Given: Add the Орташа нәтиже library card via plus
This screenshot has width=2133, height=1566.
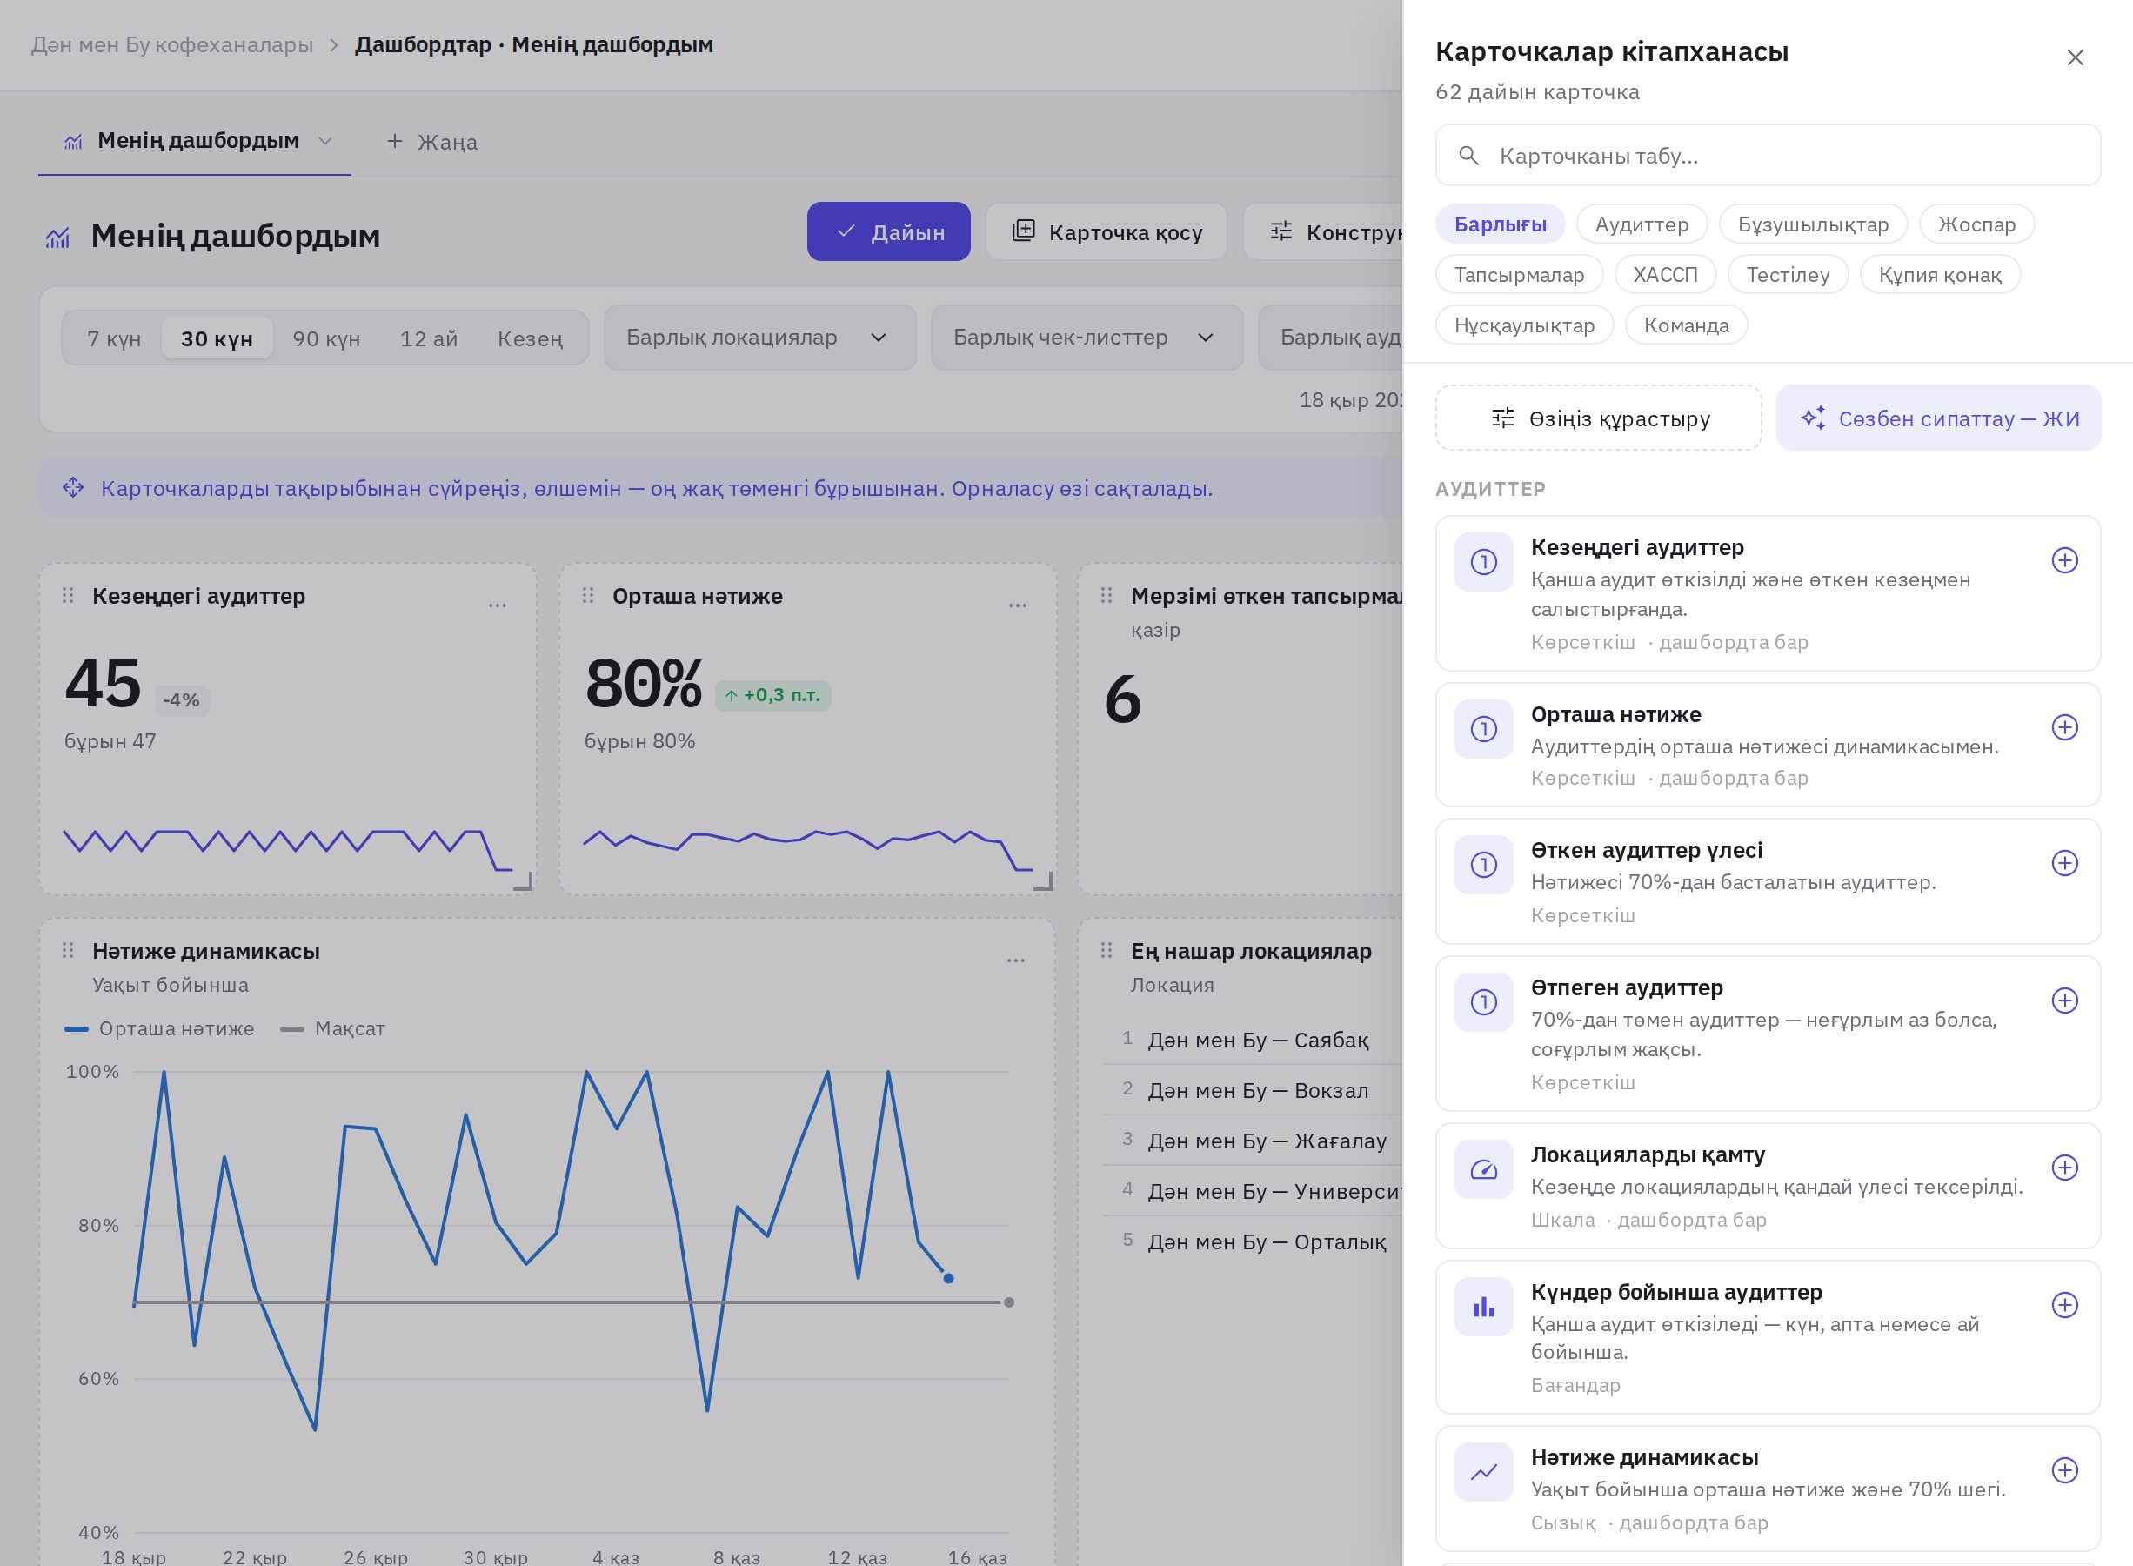Looking at the screenshot, I should 2065,727.
